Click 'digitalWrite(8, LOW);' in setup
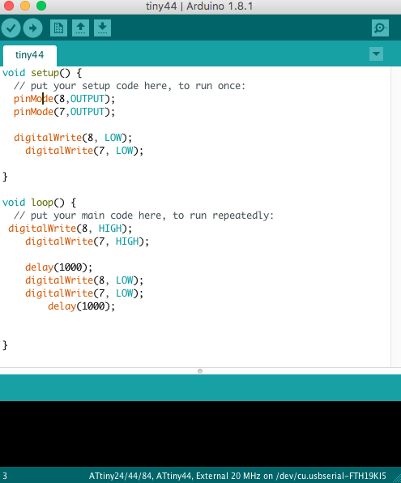The width and height of the screenshot is (401, 483). click(x=73, y=138)
